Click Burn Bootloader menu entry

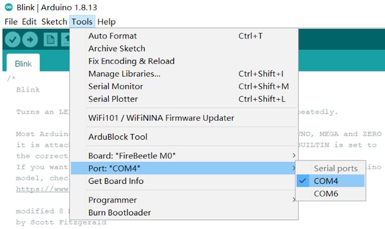(120, 212)
